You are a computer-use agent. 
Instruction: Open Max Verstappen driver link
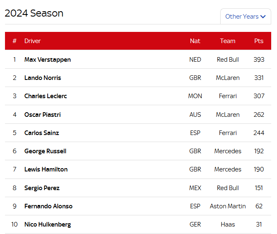click(48, 60)
